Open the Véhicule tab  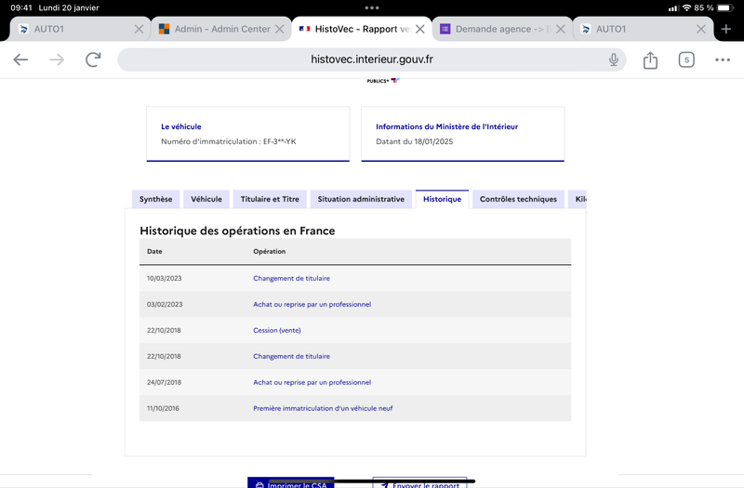click(206, 199)
